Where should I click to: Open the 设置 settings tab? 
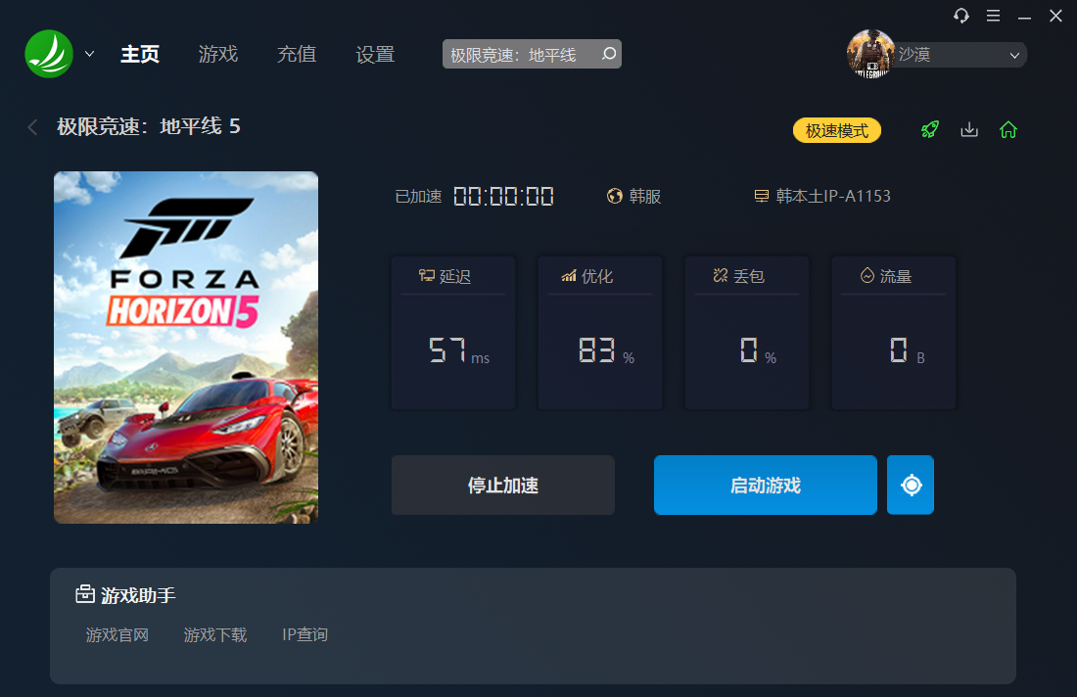tap(375, 54)
